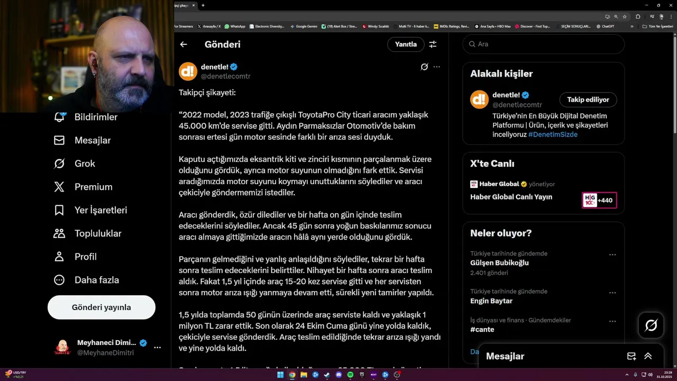This screenshot has height=381, width=677.
Task: Open the ChatGPT bookmark
Action: tap(605, 26)
